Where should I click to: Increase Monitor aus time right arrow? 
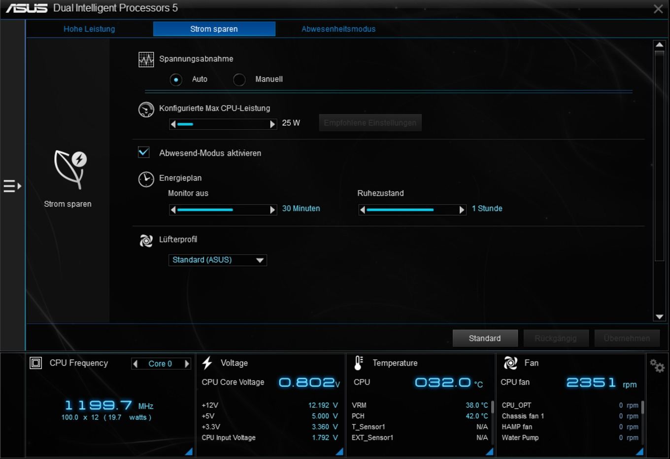[272, 210]
